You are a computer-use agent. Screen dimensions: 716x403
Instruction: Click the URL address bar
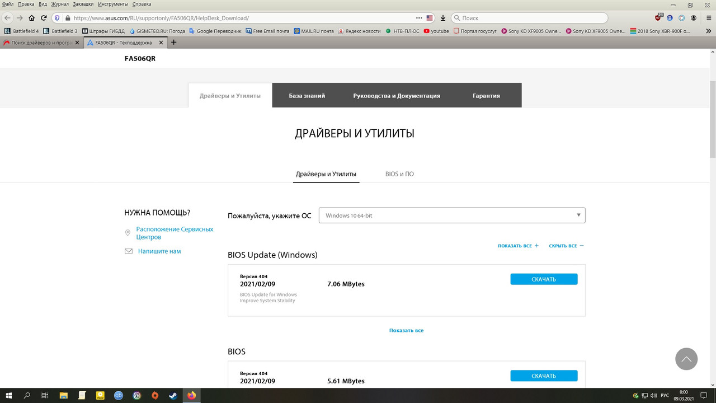pyautogui.click(x=243, y=18)
